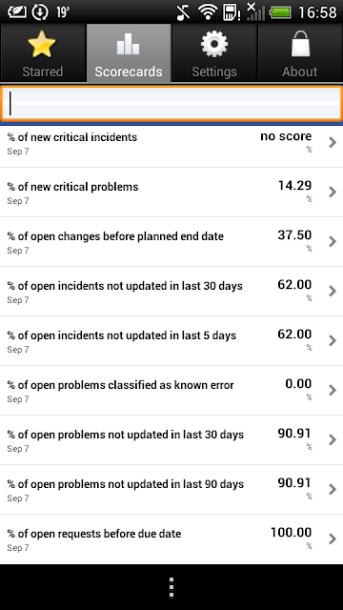Tap the battery indicator in status bar
343x610 pixels.
click(280, 12)
